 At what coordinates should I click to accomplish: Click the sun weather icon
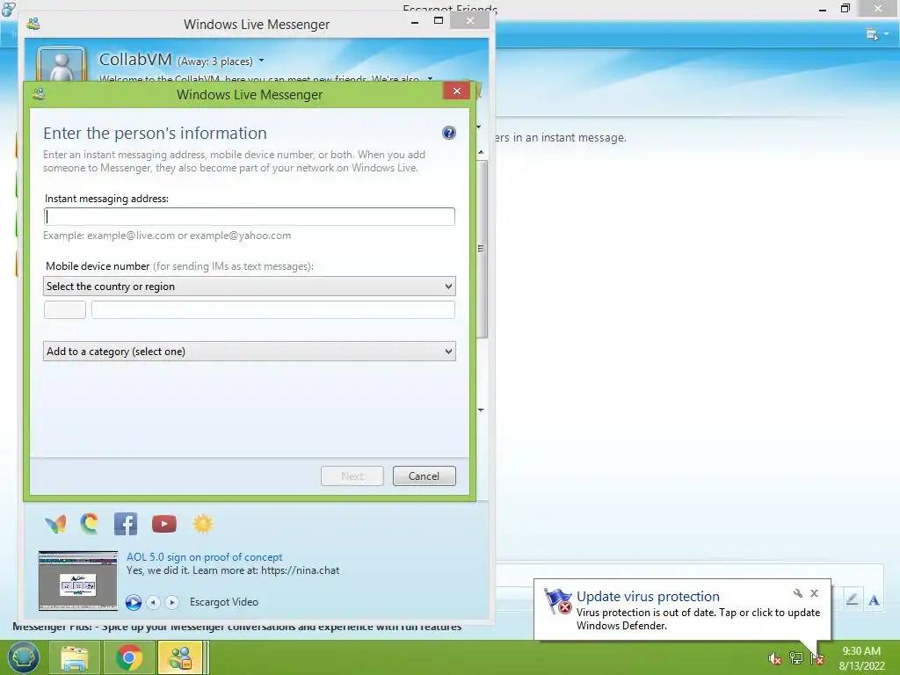pyautogui.click(x=203, y=524)
